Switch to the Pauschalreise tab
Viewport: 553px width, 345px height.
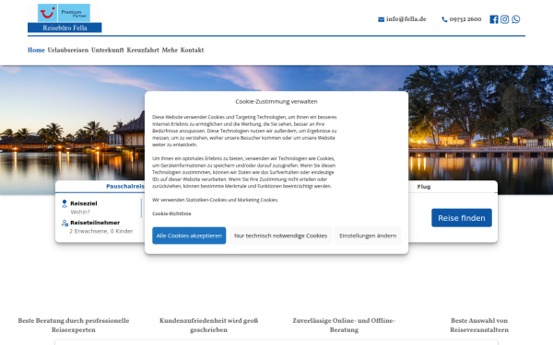coord(125,186)
